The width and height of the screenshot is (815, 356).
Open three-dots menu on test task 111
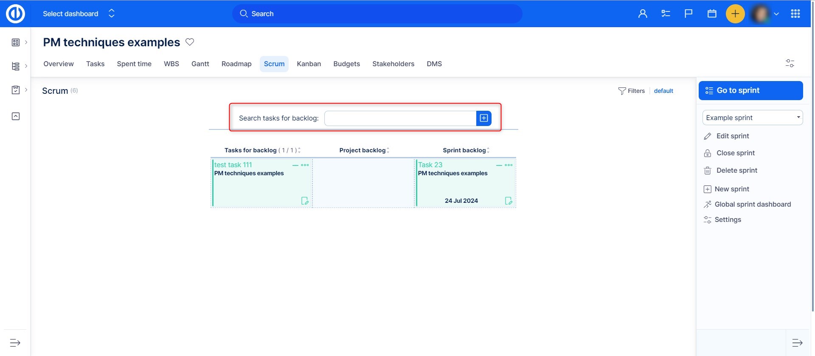coord(305,165)
